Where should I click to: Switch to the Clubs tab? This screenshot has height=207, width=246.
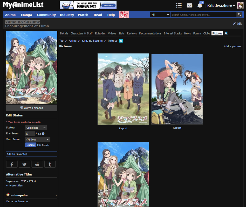[207, 33]
